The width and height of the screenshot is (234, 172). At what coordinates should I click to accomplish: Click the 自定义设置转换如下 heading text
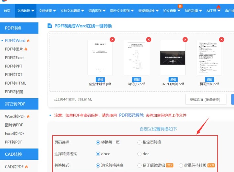coord(158,129)
